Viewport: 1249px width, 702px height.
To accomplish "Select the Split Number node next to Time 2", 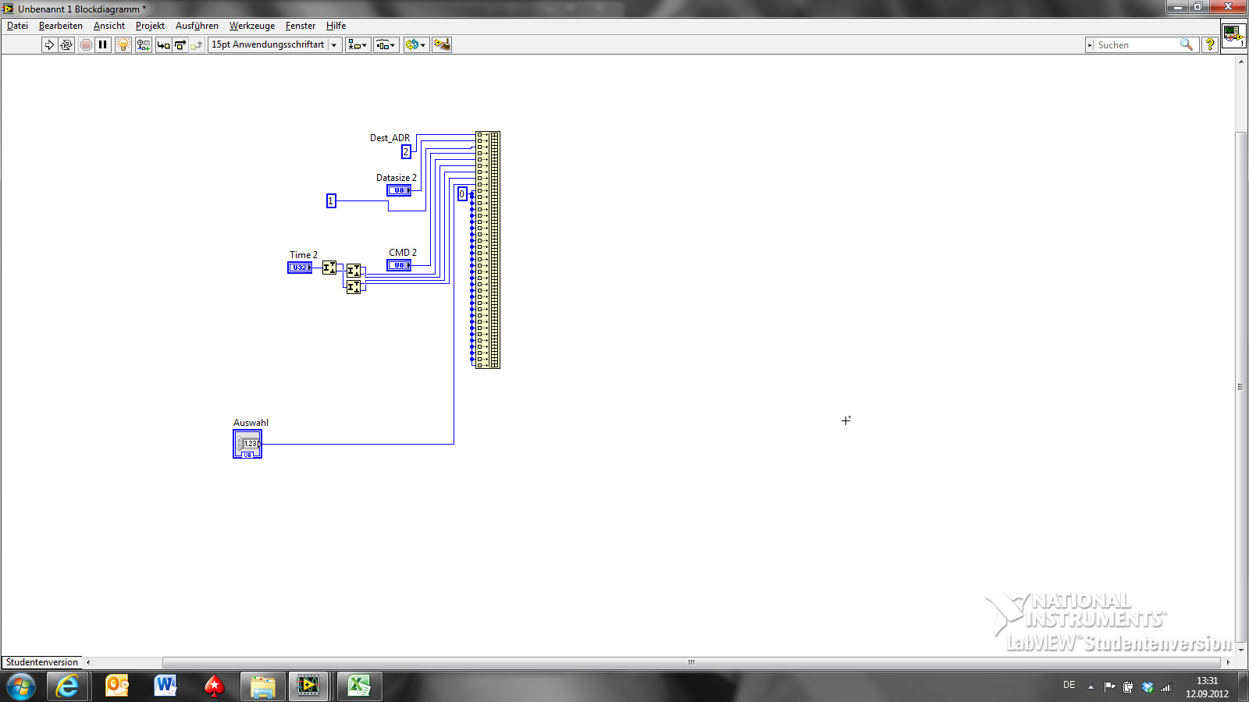I will tap(329, 268).
